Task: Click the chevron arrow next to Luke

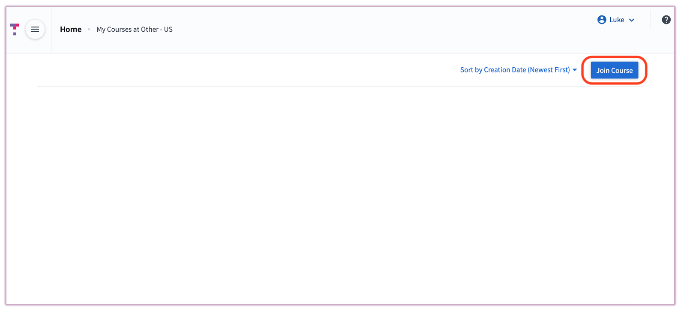Action: pos(632,20)
